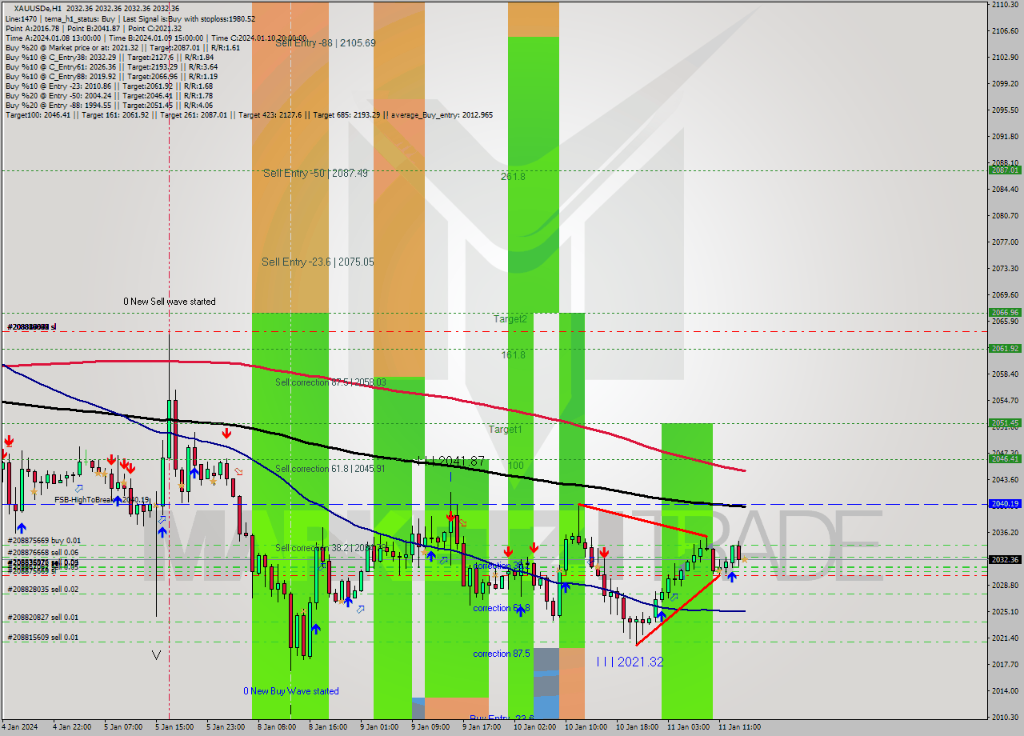Select the | | | 2021.32 wave label
The height and width of the screenshot is (736, 1024).
630,662
